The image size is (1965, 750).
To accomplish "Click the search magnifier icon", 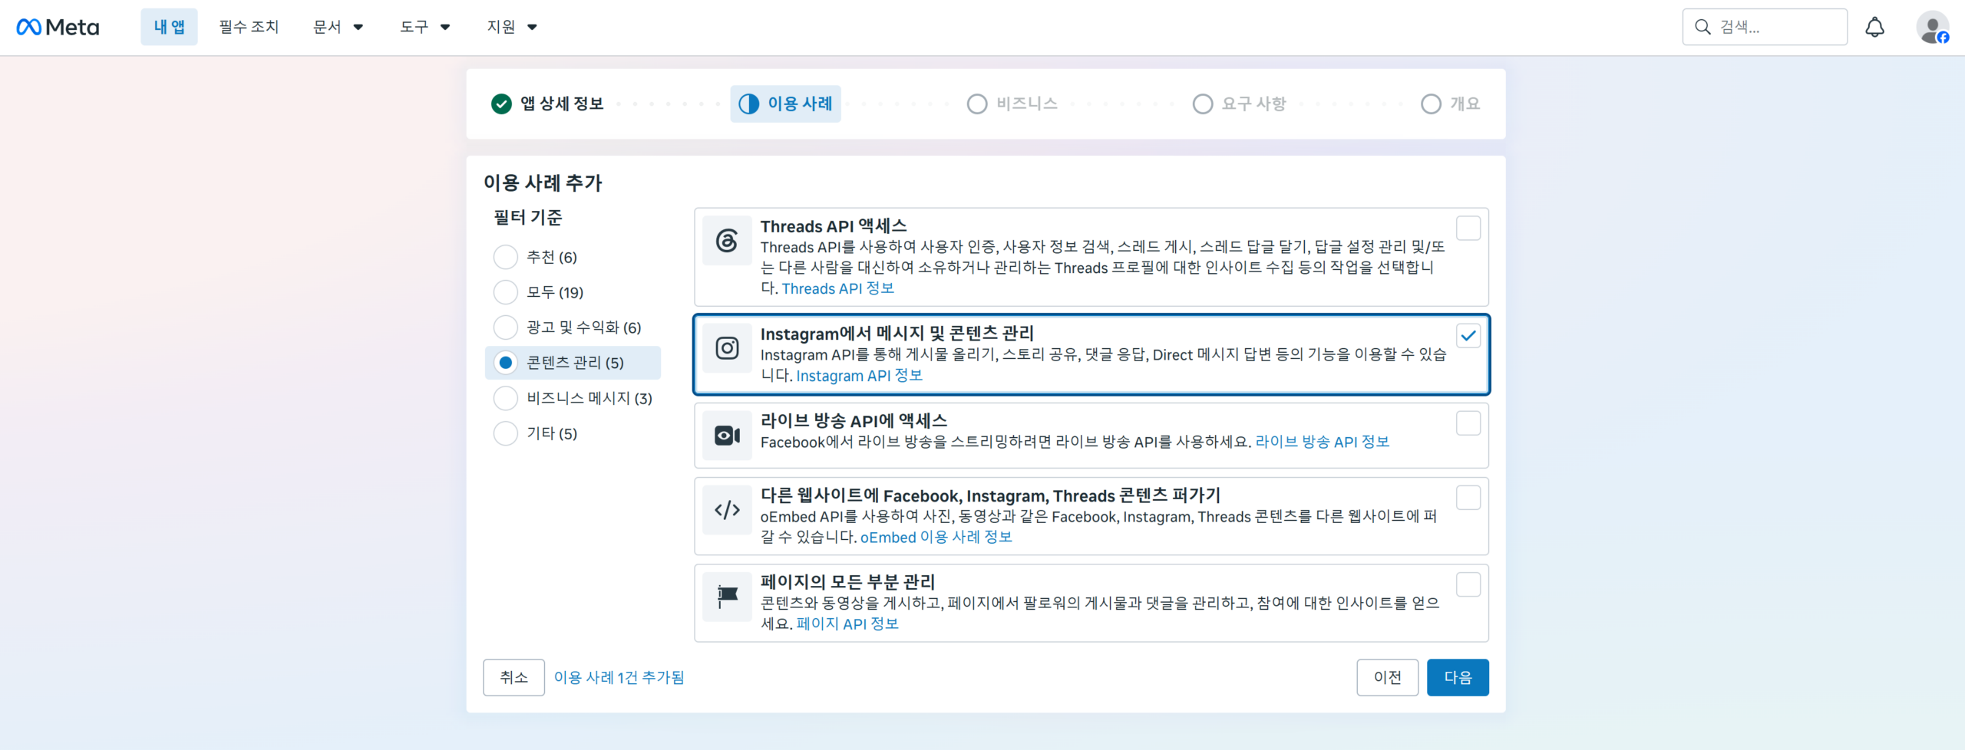I will point(1702,27).
